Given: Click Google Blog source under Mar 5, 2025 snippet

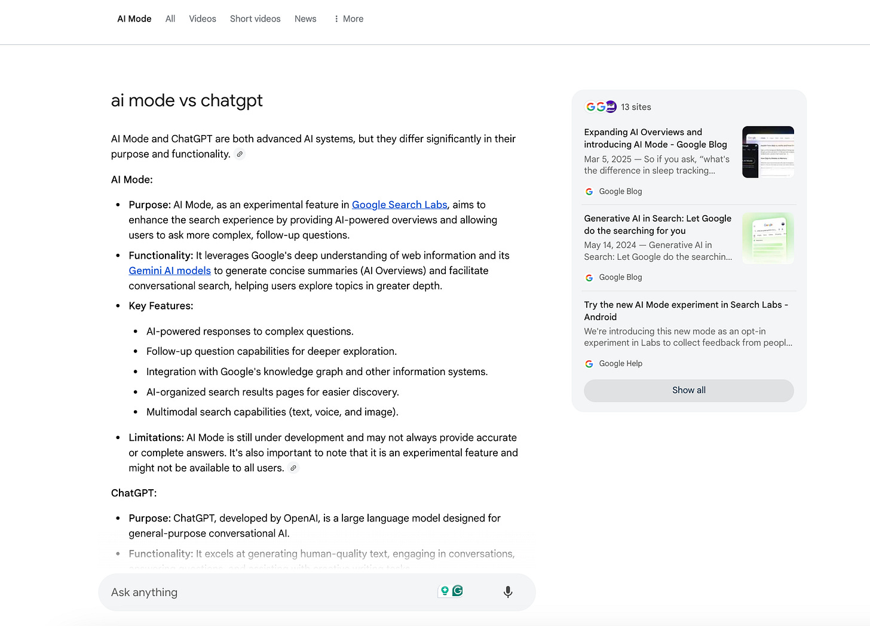Looking at the screenshot, I should click(x=620, y=192).
